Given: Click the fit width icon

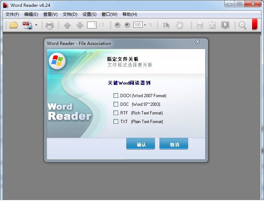Looking at the screenshot, I should coord(200,25).
